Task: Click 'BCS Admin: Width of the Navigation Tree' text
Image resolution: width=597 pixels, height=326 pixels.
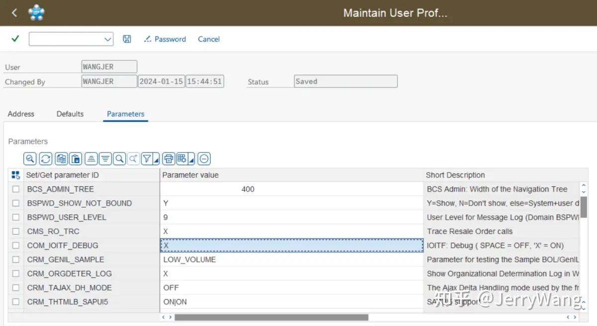Action: 497,189
